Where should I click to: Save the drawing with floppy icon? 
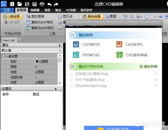(27, 4)
